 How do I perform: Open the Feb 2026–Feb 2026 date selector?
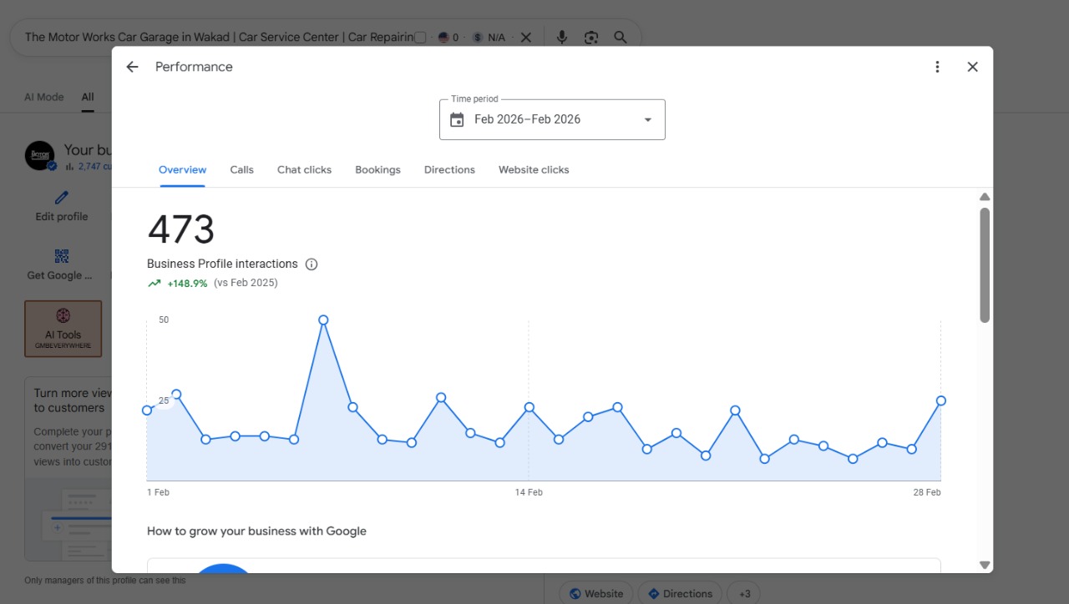(x=552, y=119)
